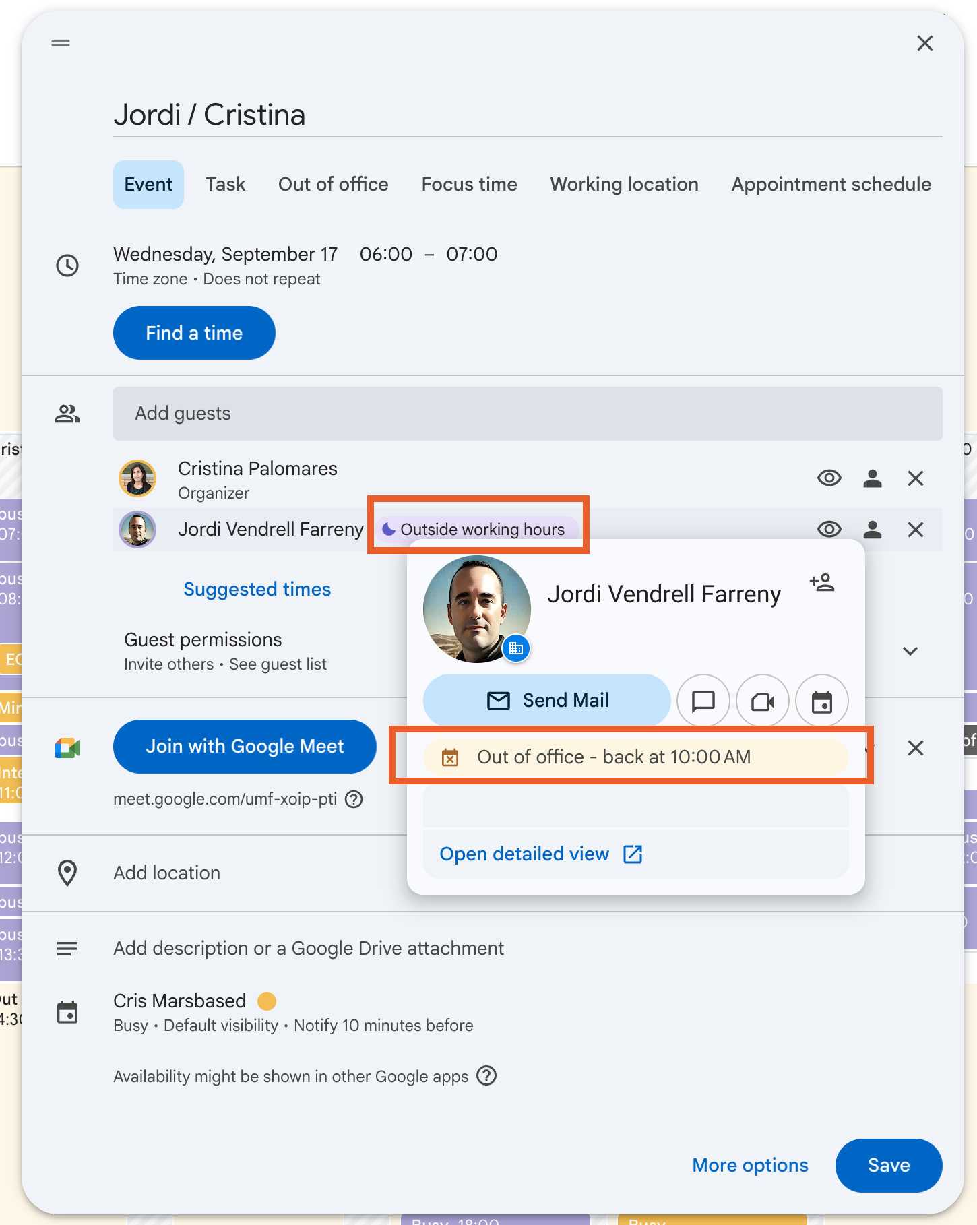Mark Jordi Vendrell Farreny as optional
The width and height of the screenshot is (977, 1225).
[x=873, y=530]
